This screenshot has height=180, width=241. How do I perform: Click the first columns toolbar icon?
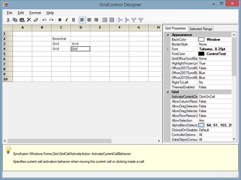(134, 20)
